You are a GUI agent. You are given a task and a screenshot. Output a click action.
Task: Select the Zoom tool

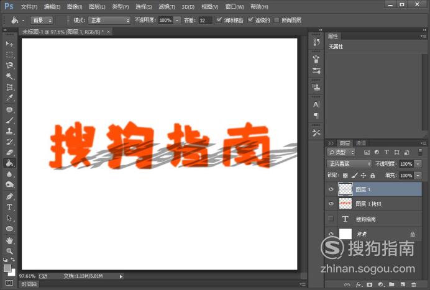click(x=9, y=251)
